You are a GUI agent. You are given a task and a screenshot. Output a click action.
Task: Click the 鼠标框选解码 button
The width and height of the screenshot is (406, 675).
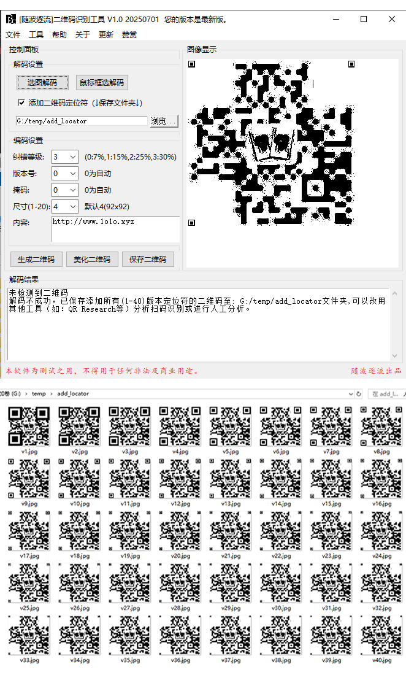click(102, 83)
